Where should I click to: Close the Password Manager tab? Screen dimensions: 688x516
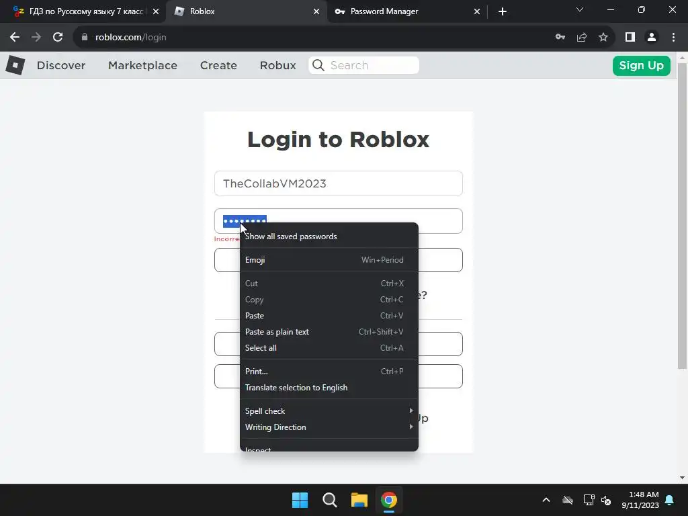[x=477, y=11]
